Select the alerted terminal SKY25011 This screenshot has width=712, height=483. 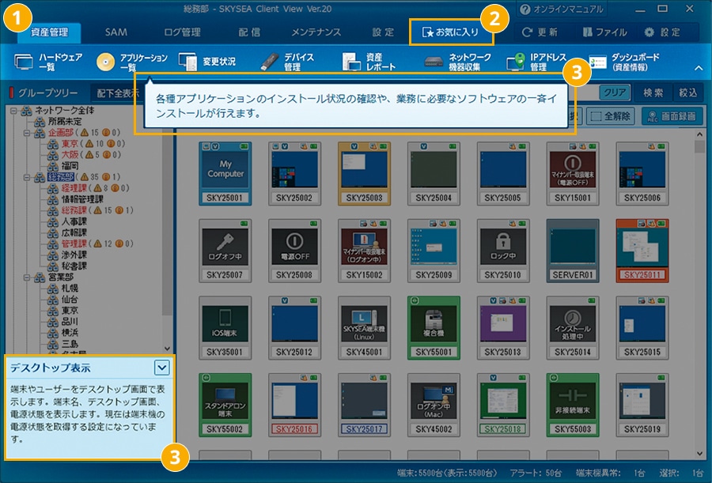pyautogui.click(x=642, y=251)
